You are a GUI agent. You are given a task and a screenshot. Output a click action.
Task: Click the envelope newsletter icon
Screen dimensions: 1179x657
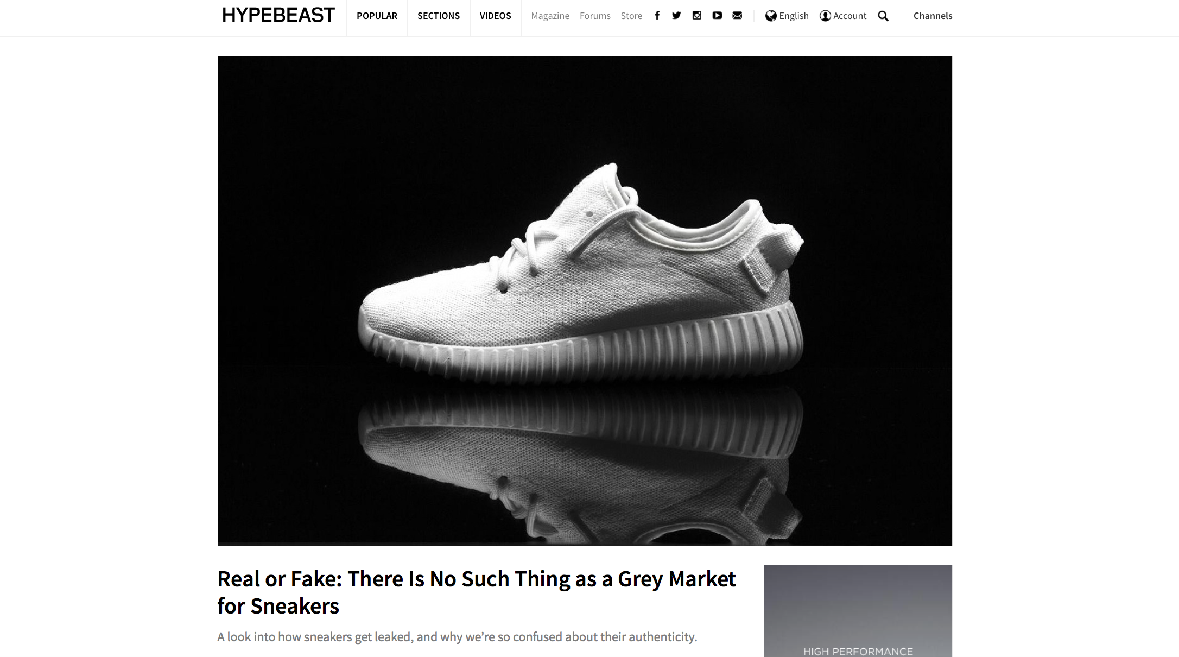click(x=737, y=16)
